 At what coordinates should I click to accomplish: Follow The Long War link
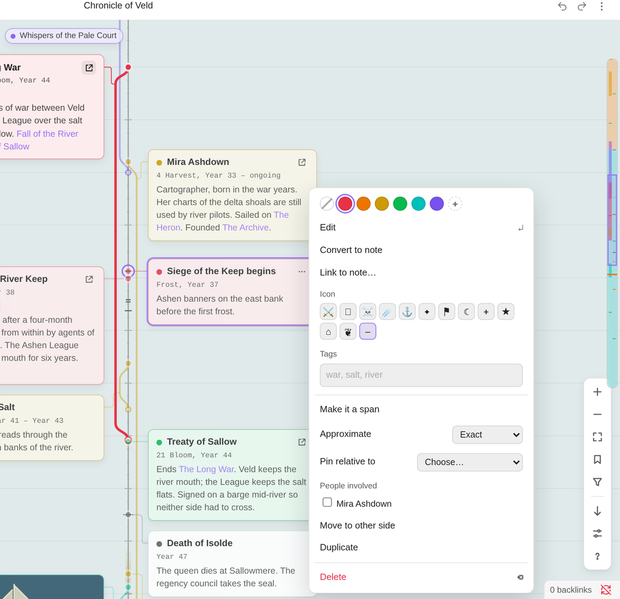[x=206, y=469]
